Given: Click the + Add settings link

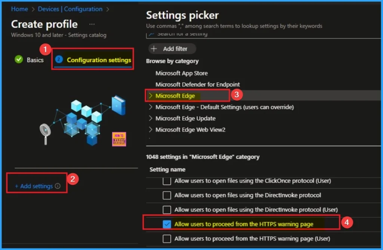Looking at the screenshot, I should [34, 186].
